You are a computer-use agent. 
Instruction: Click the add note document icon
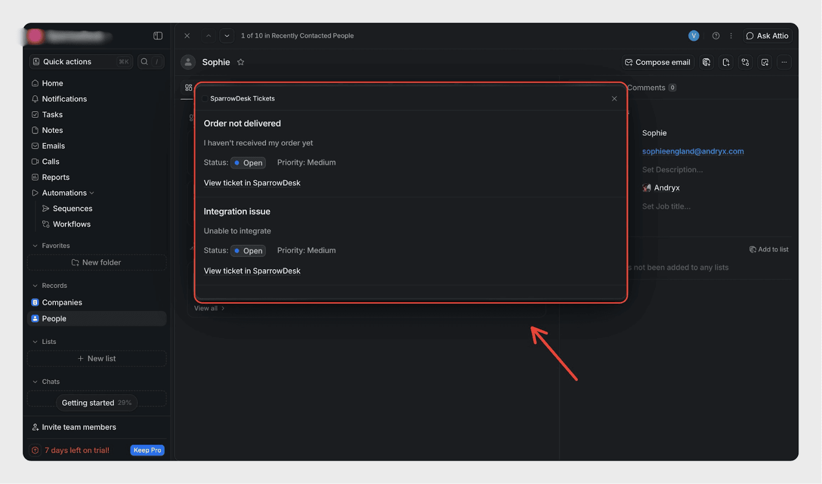coord(726,62)
